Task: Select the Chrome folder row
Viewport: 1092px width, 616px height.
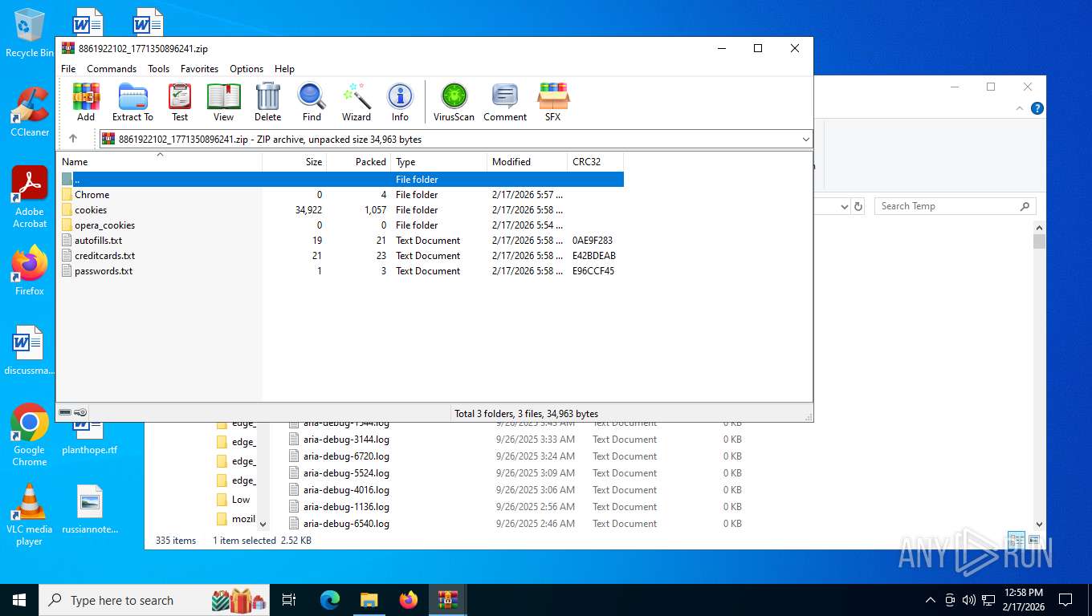Action: coord(340,195)
